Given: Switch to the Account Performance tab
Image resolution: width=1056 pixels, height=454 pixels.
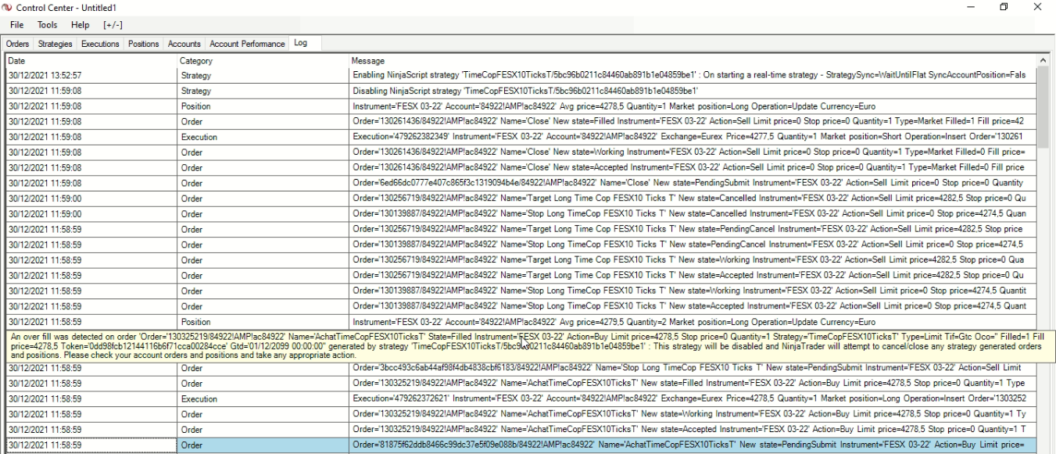Looking at the screenshot, I should point(247,44).
